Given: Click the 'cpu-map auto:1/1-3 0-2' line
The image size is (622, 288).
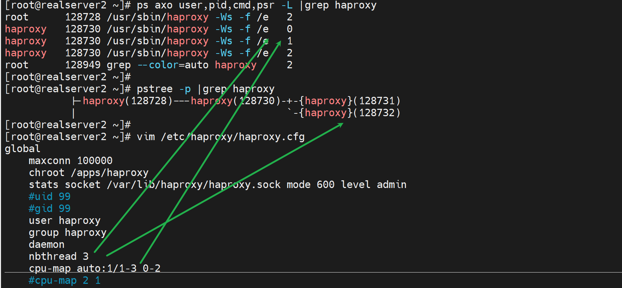Looking at the screenshot, I should [95, 269].
